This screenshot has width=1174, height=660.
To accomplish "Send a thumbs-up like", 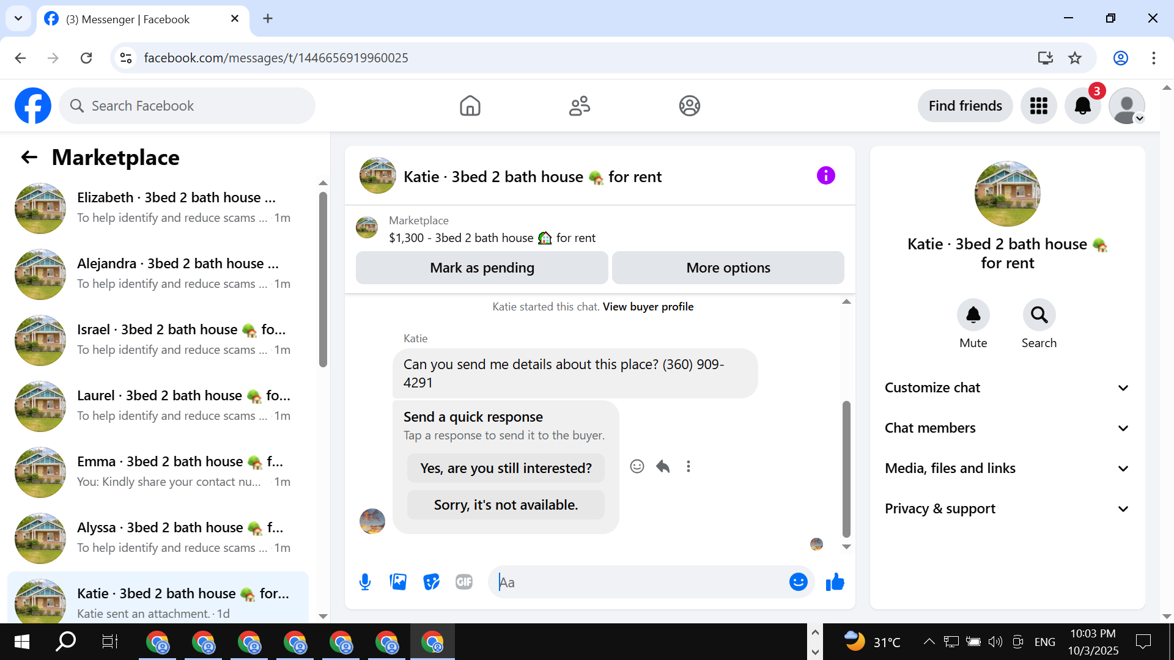I will click(x=835, y=582).
